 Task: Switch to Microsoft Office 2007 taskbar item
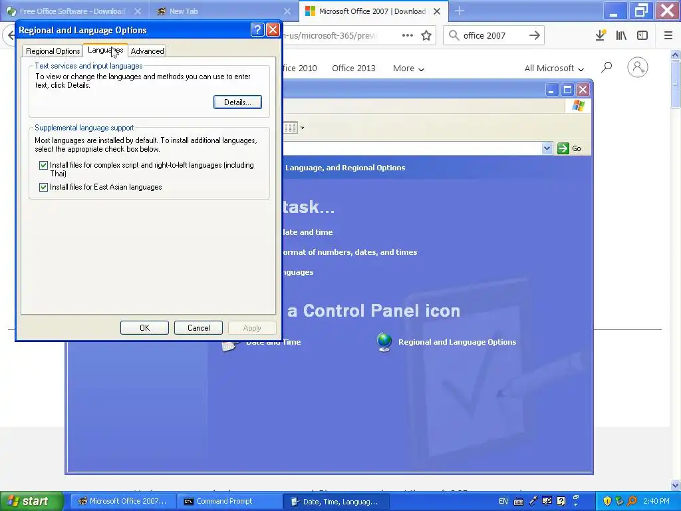[x=122, y=501]
